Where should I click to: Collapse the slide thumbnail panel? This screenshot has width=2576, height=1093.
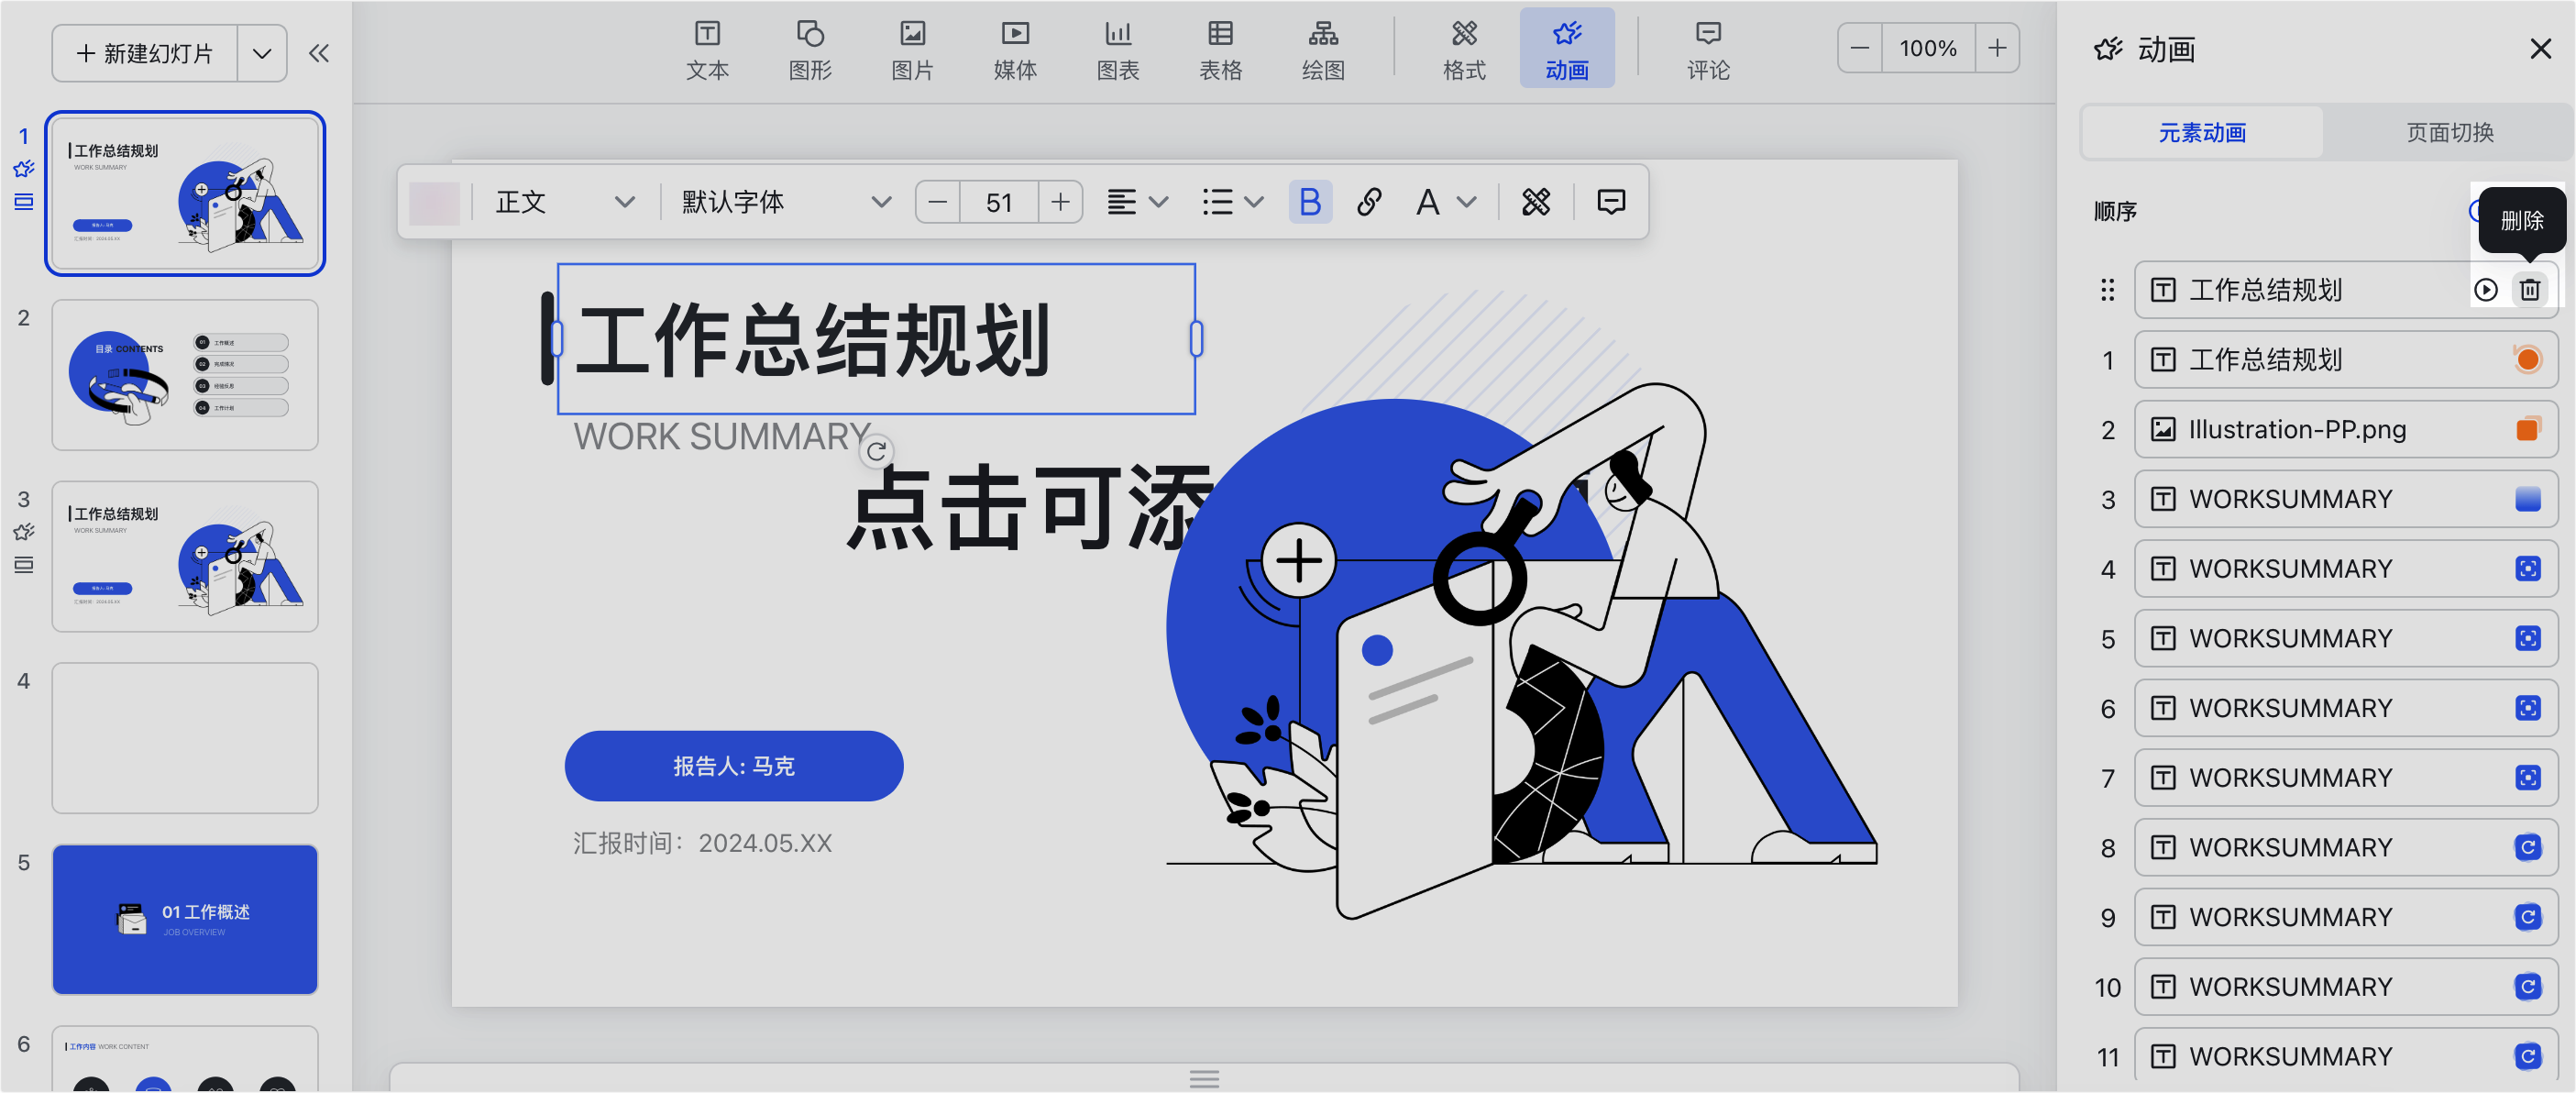pyautogui.click(x=318, y=54)
